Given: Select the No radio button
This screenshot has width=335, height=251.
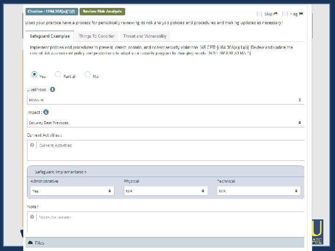Looking at the screenshot, I should click(x=87, y=74).
